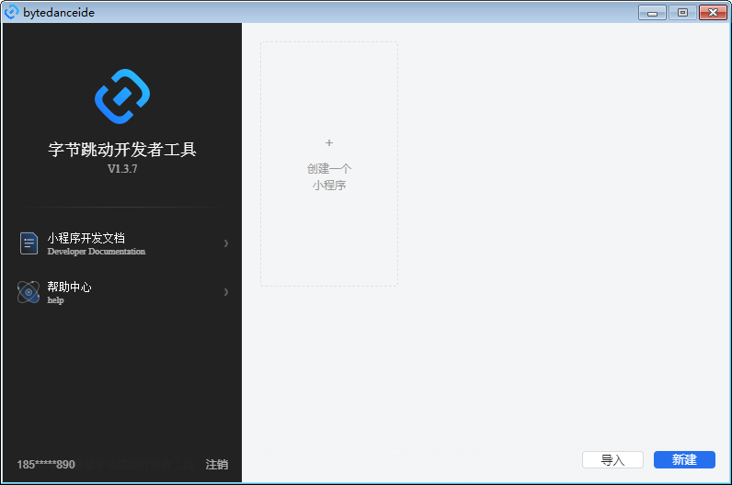
Task: Expand the chevron next to 小程序开发文档
Action: click(225, 243)
